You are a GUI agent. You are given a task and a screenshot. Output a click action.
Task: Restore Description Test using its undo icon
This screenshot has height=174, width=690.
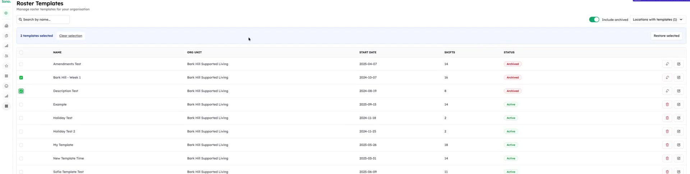click(667, 91)
